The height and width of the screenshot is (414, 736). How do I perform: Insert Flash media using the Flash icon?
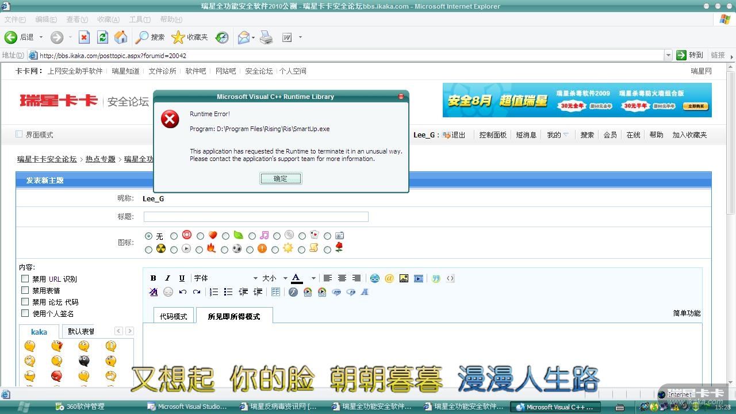[x=293, y=292]
